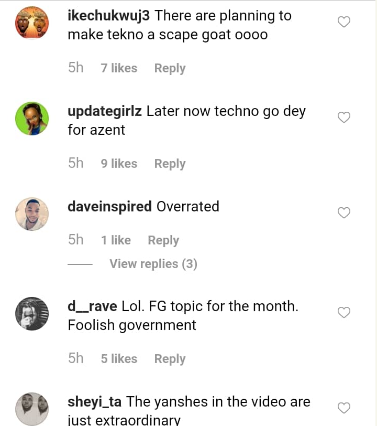Like ikechukwuj3's comment with the heart
Screen dimensions: 377x426
[343, 22]
